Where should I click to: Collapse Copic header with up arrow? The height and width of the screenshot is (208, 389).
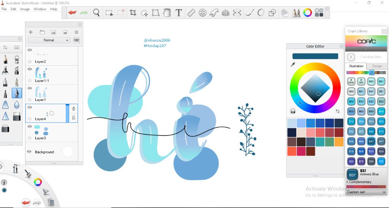366,50
